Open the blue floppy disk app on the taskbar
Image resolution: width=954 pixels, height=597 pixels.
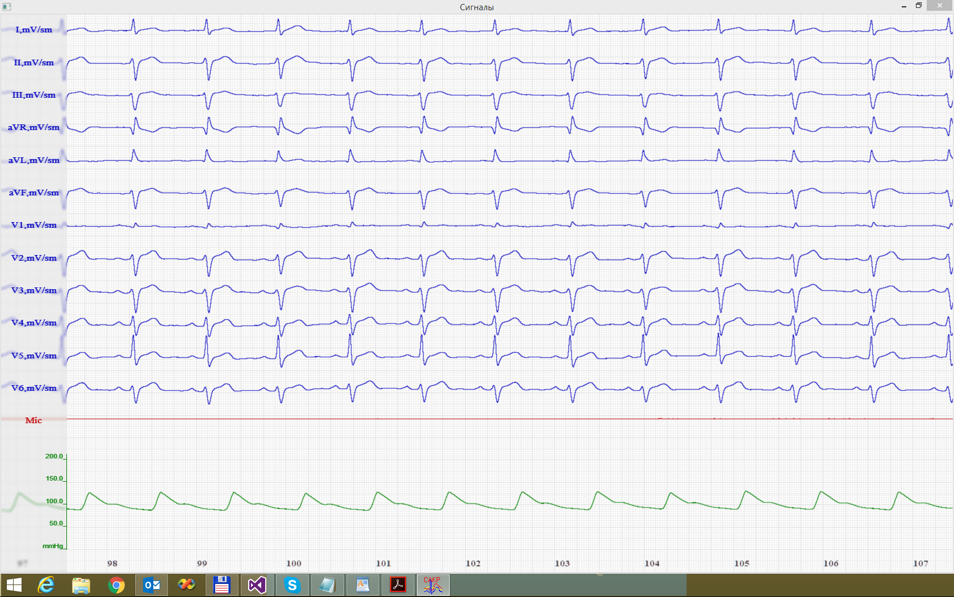click(221, 585)
